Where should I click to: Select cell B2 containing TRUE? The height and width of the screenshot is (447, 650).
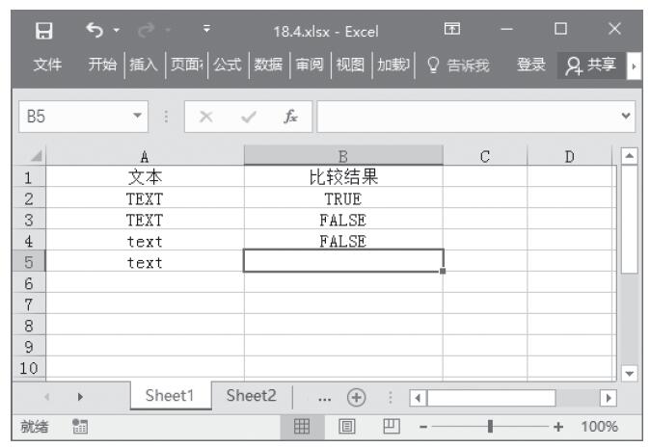tap(343, 199)
